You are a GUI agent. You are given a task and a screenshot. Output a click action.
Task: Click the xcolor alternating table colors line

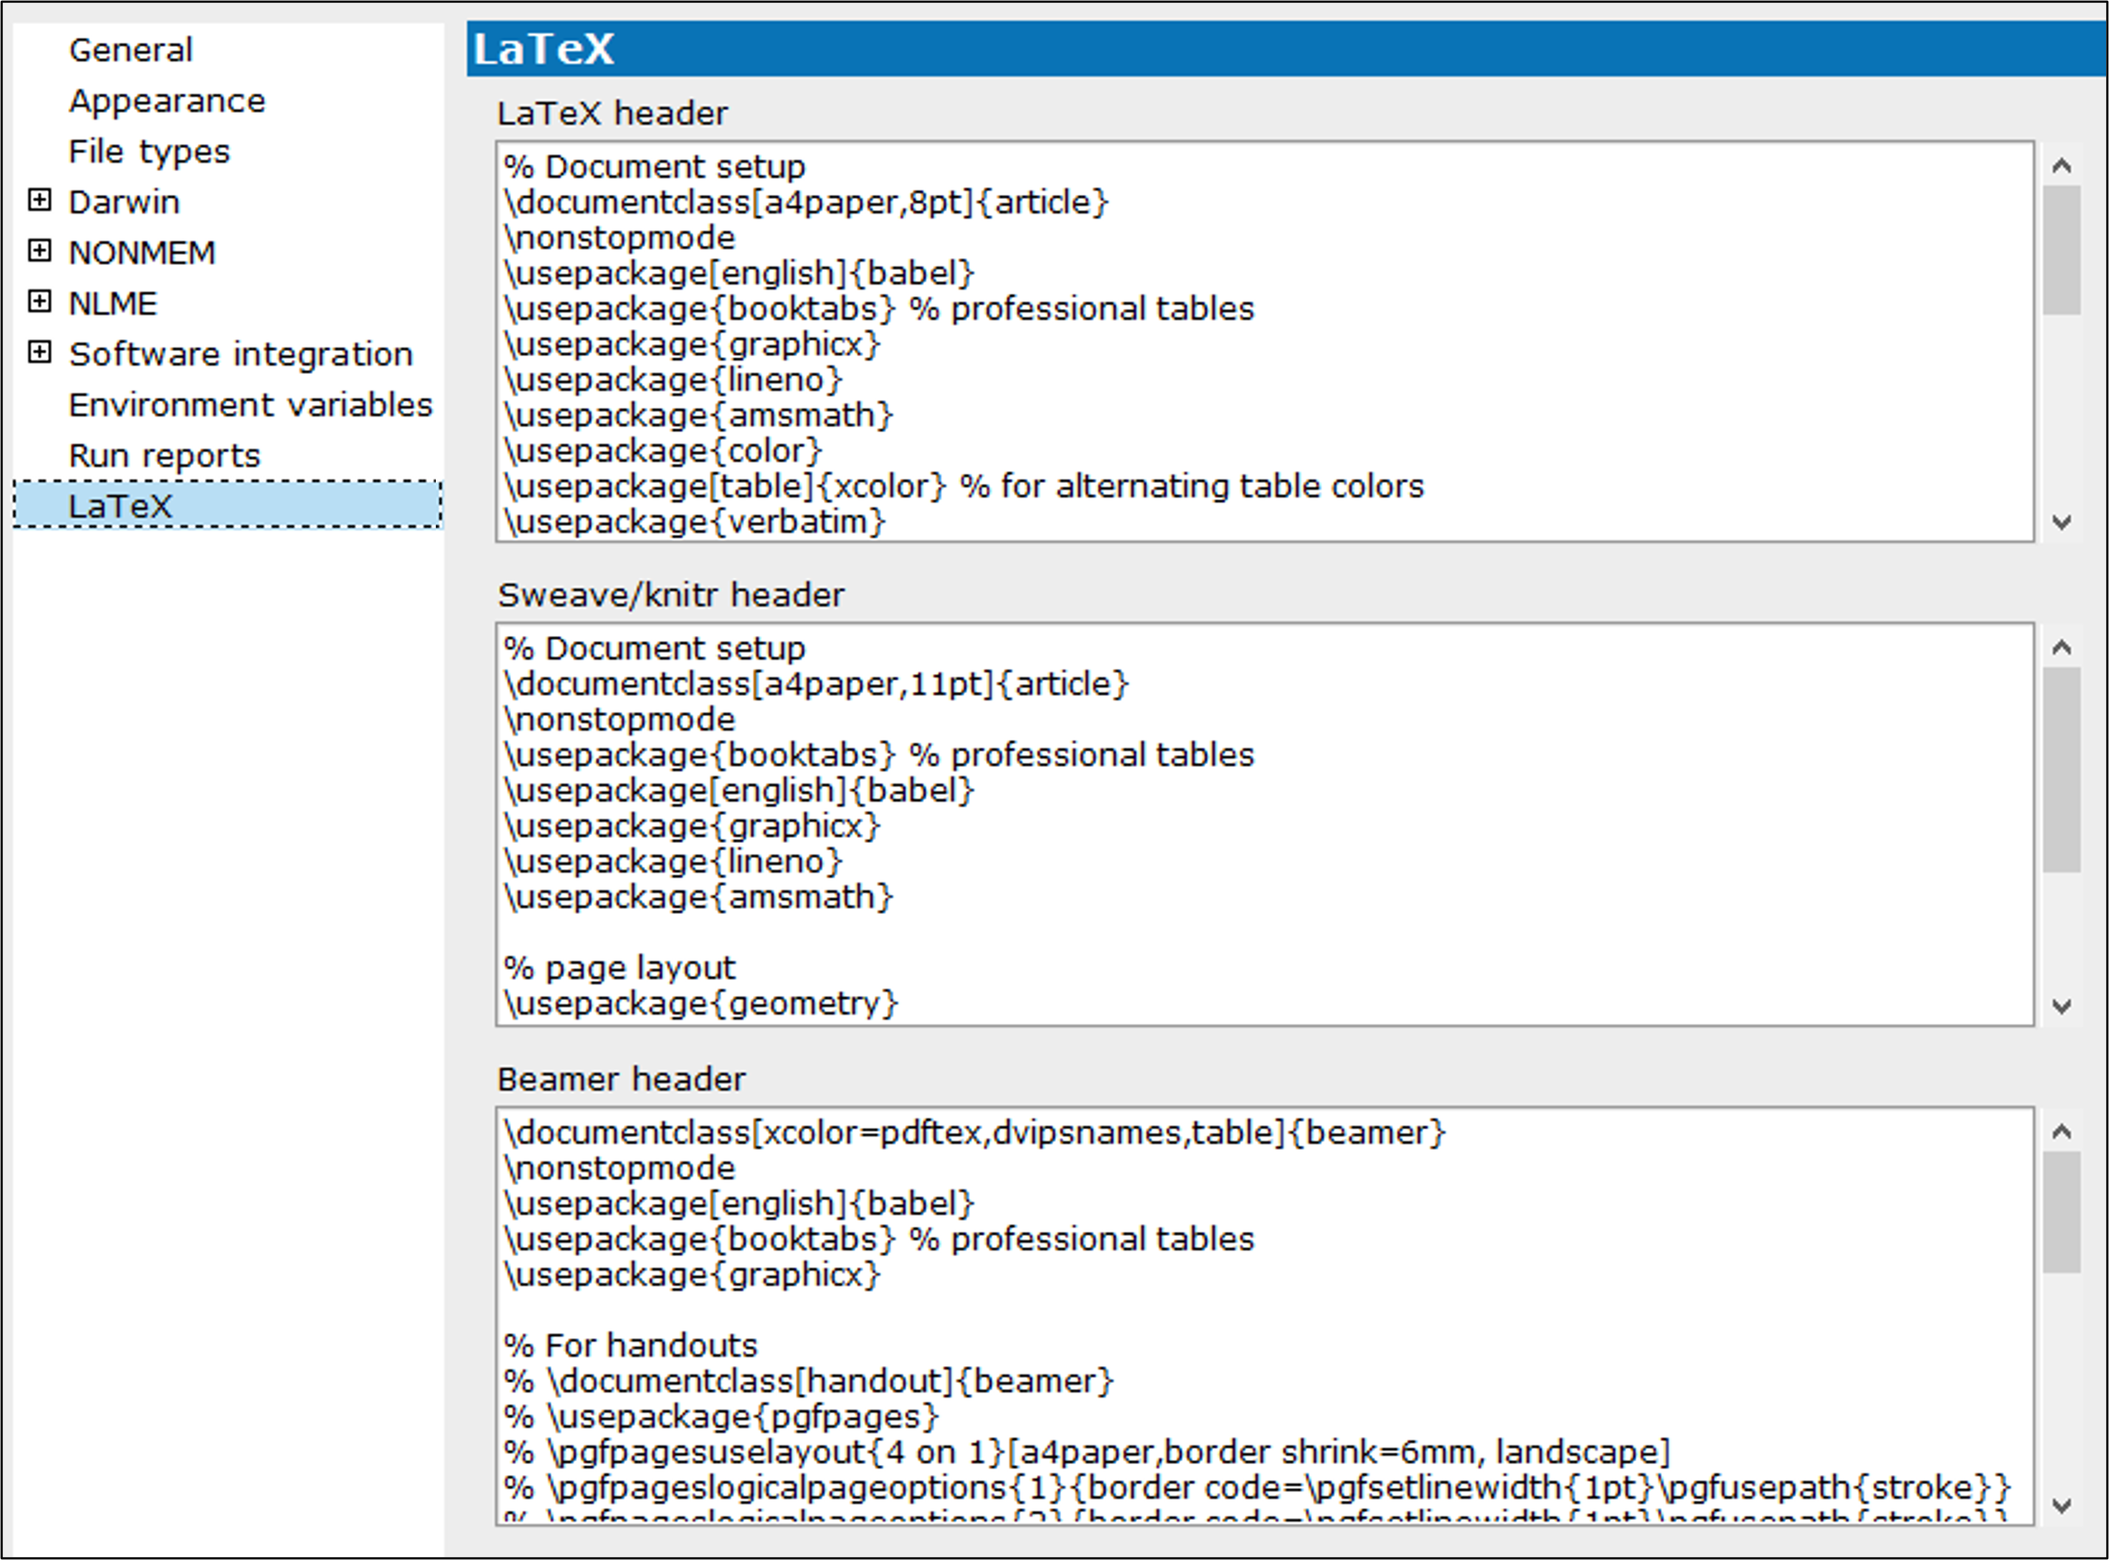(963, 486)
